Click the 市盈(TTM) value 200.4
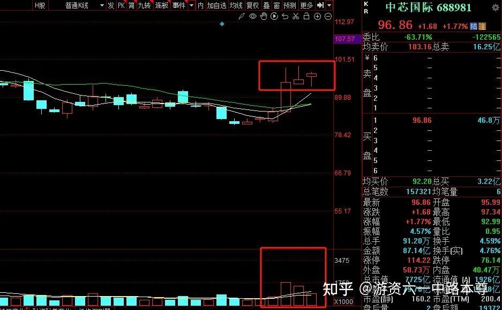The width and height of the screenshot is (502, 310). pyautogui.click(x=491, y=299)
